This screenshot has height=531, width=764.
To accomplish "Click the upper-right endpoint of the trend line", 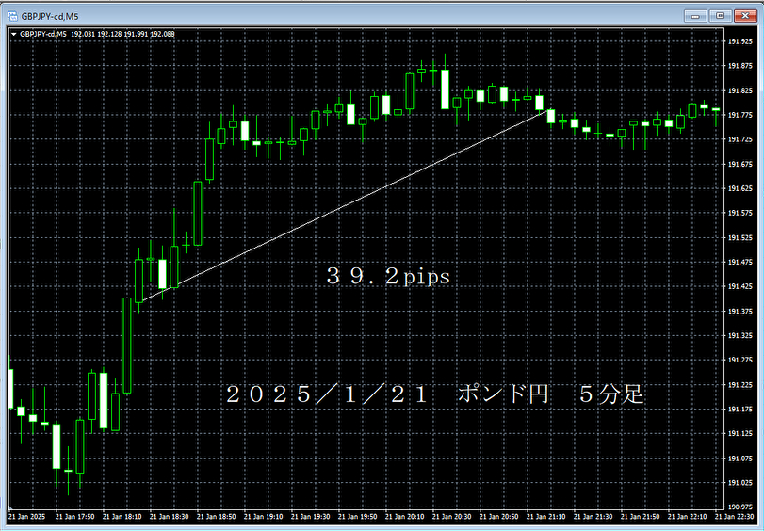I will [x=547, y=111].
